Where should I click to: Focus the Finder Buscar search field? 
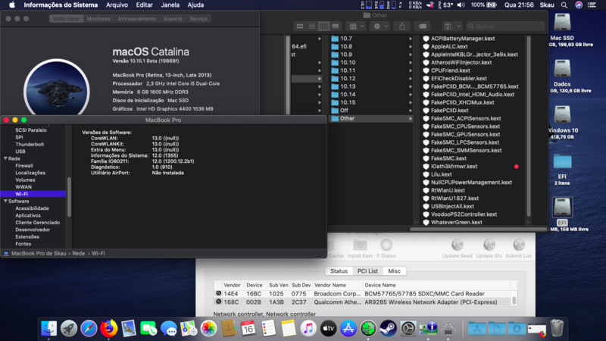pos(505,27)
